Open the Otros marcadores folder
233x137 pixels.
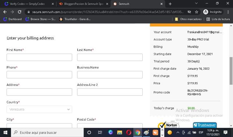coord(188,19)
